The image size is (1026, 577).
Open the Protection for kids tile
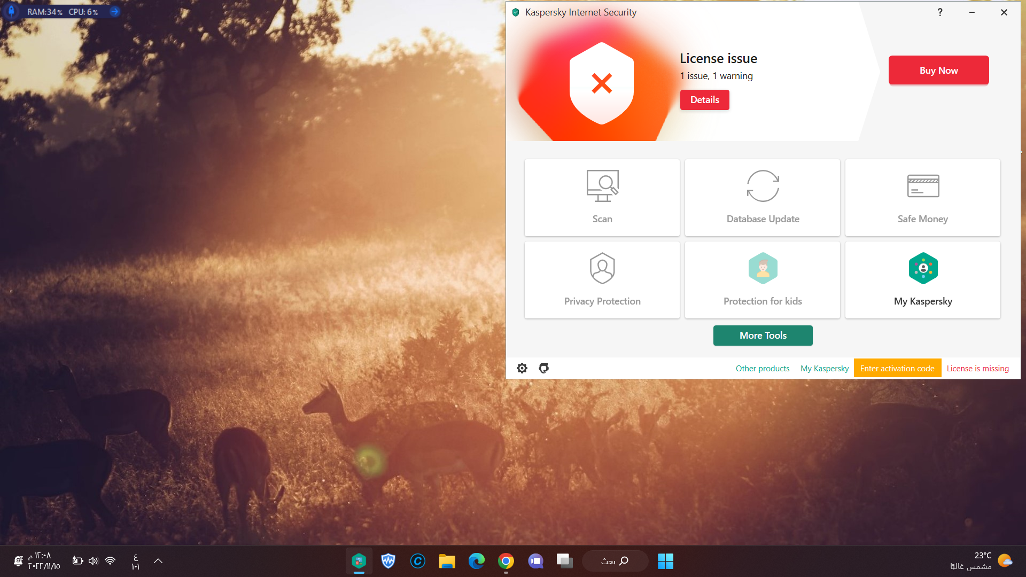pos(763,280)
